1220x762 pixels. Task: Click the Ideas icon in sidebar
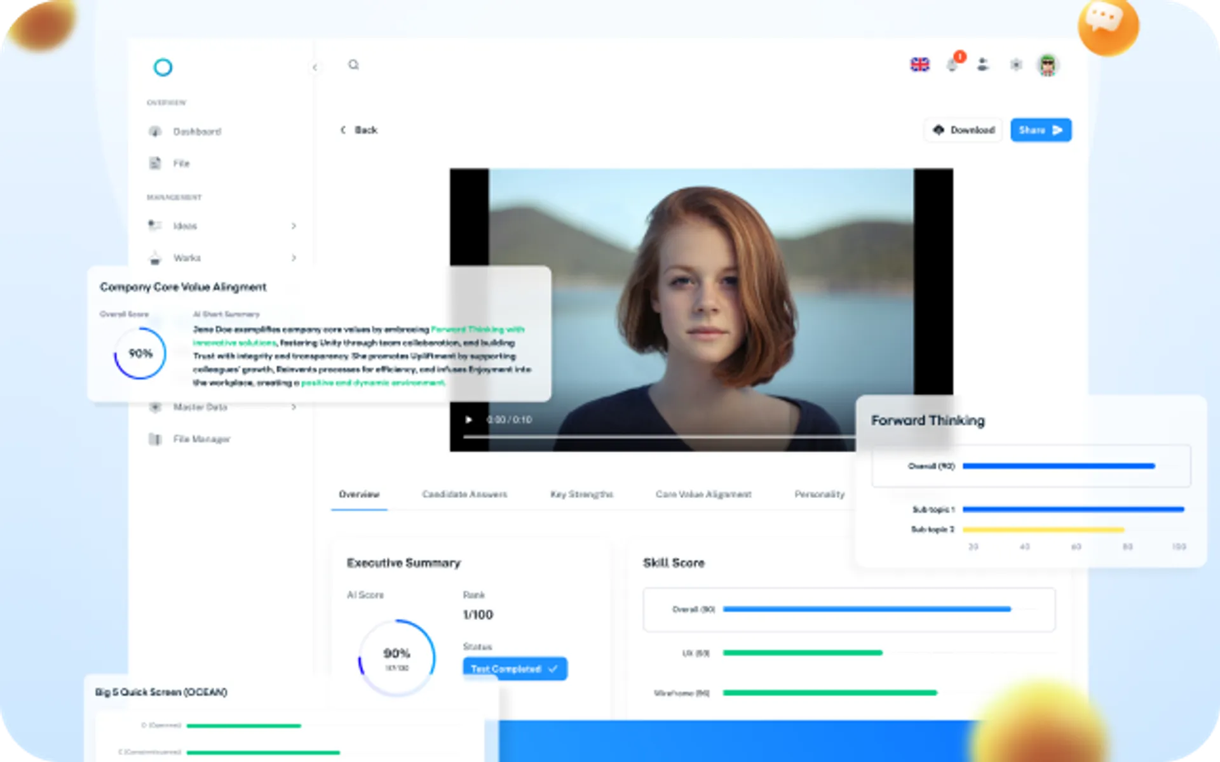(155, 225)
